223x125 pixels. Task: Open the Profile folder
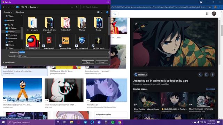(x=98, y=24)
